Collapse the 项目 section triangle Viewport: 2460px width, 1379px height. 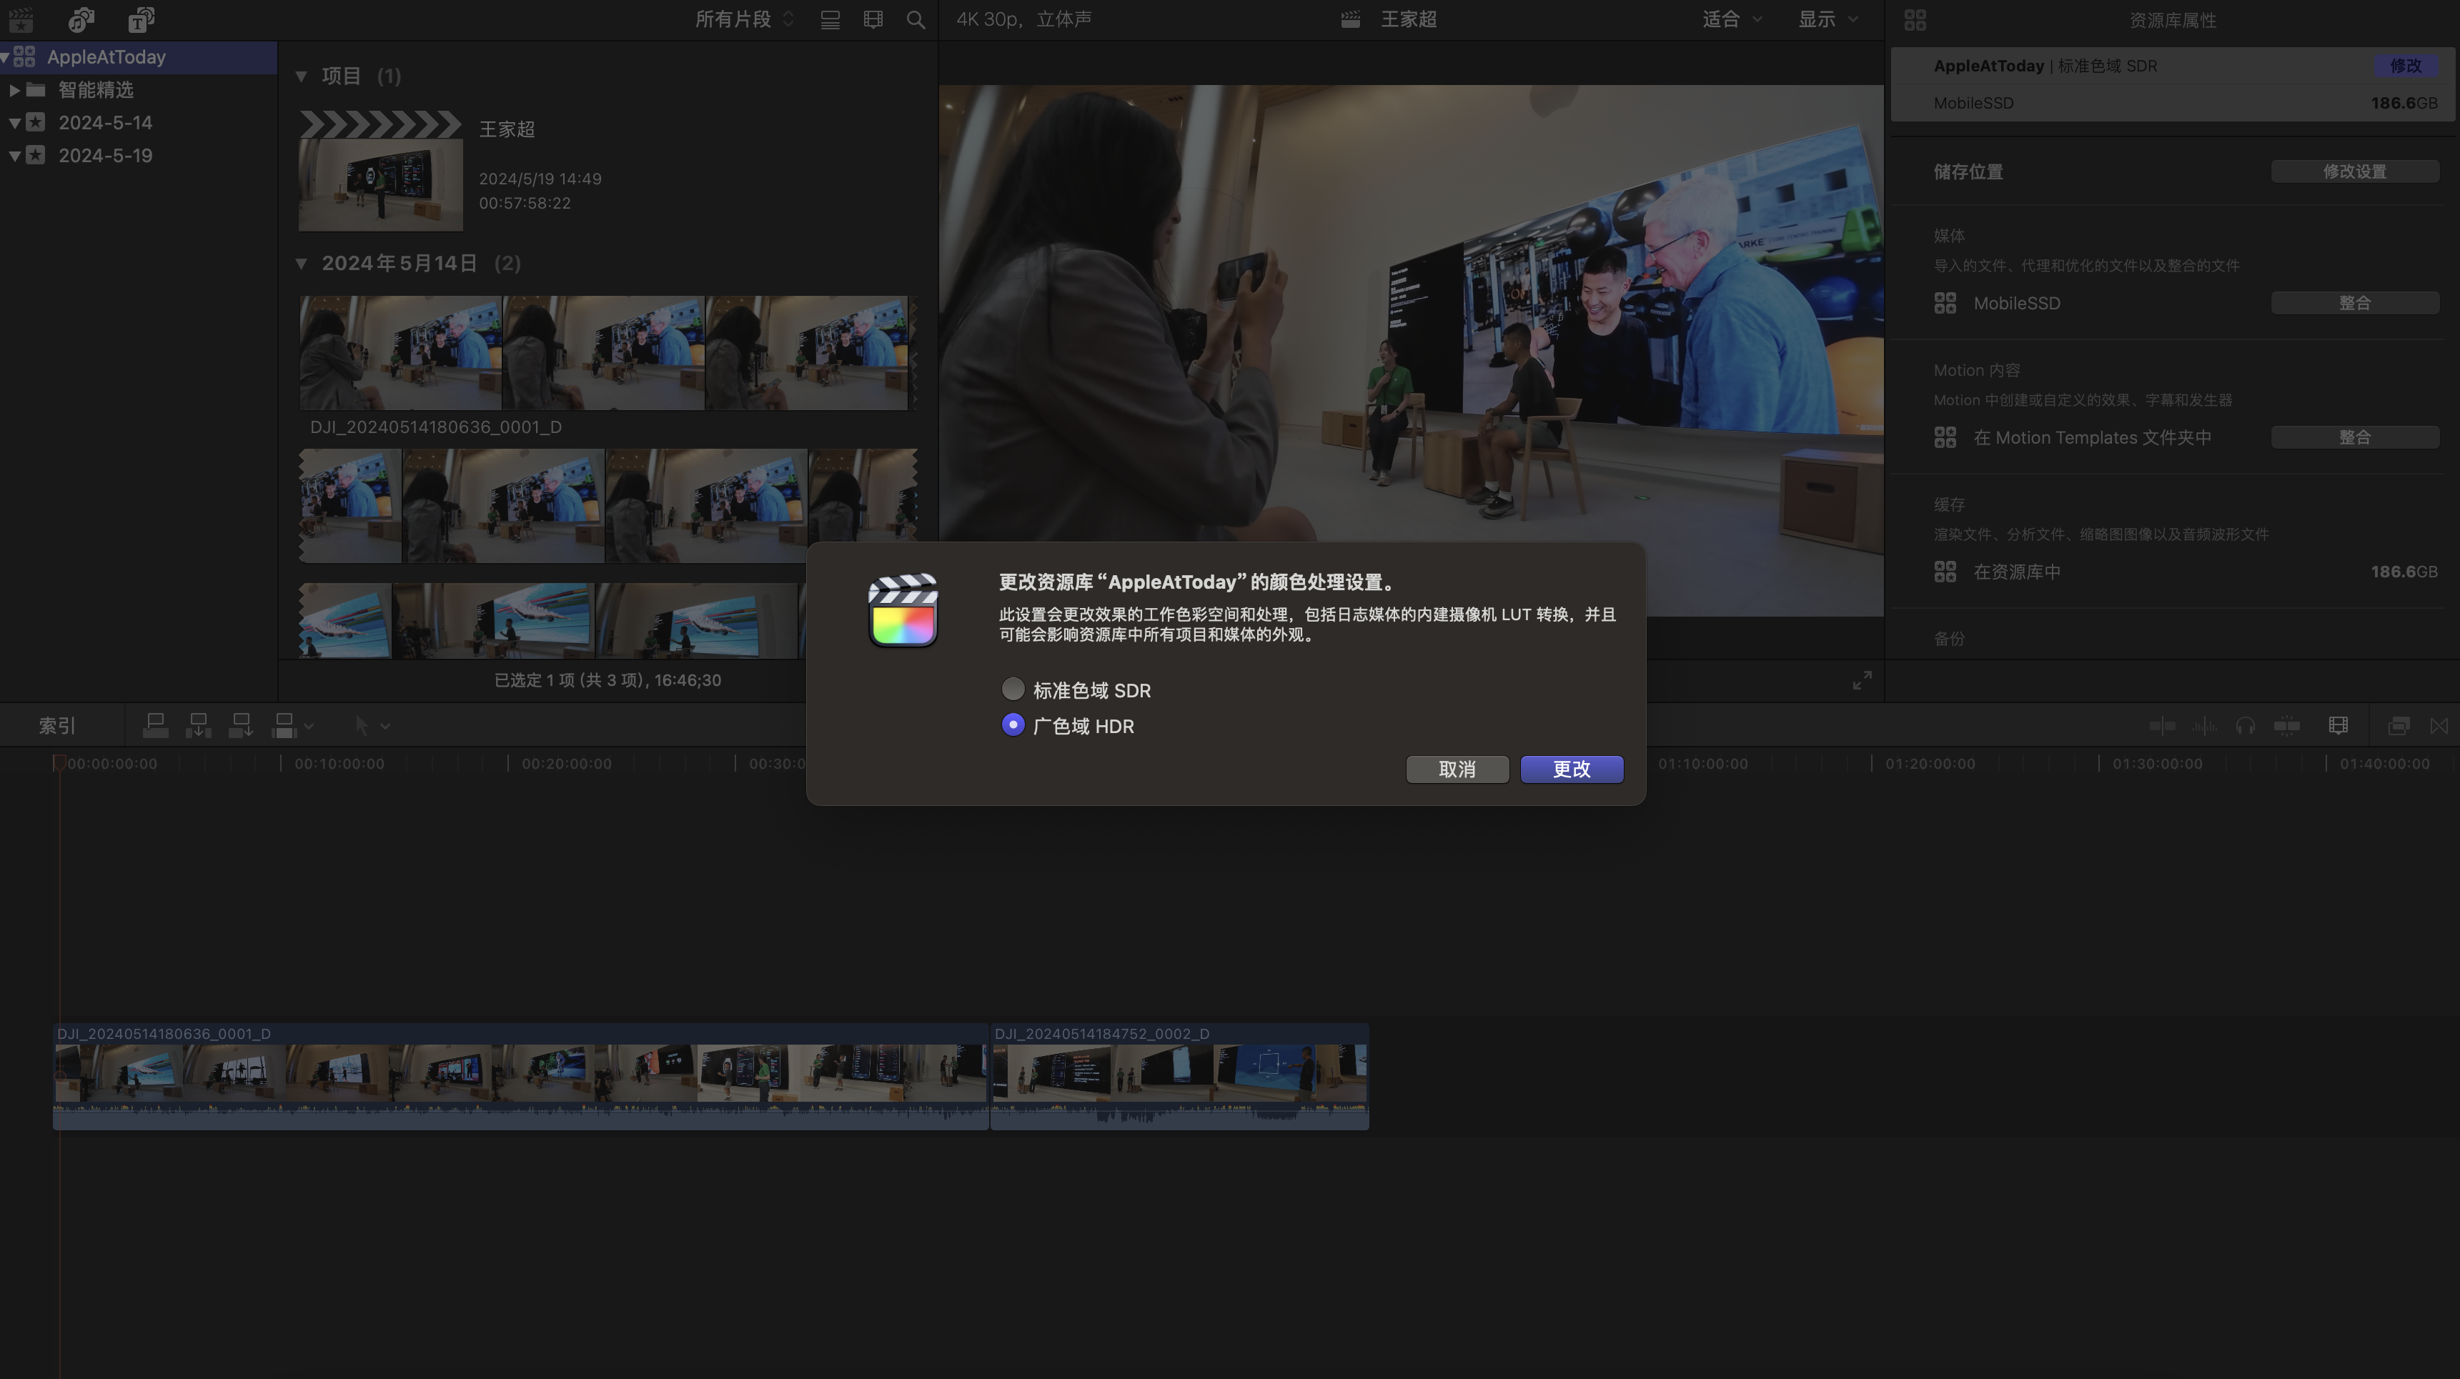302,76
